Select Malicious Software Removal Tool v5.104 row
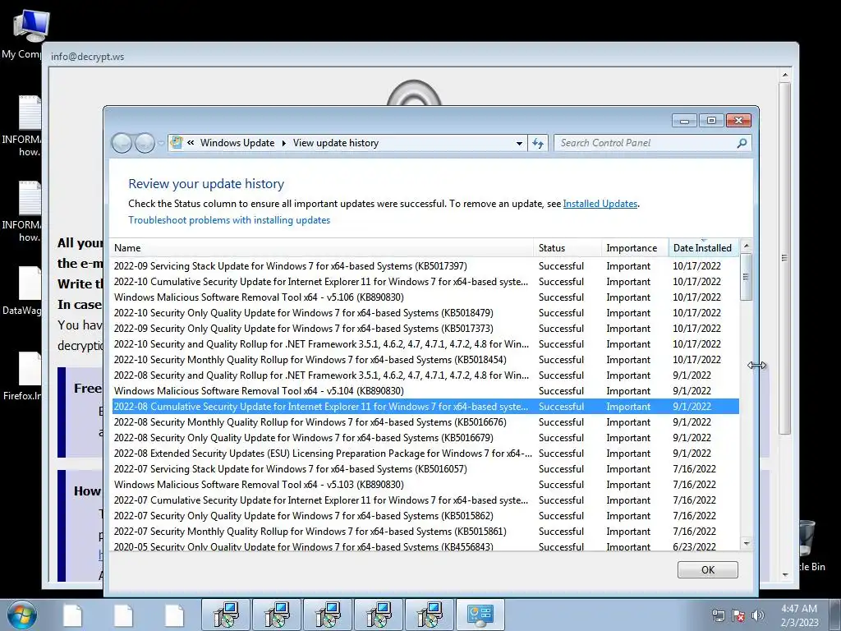841x631 pixels. (425, 390)
